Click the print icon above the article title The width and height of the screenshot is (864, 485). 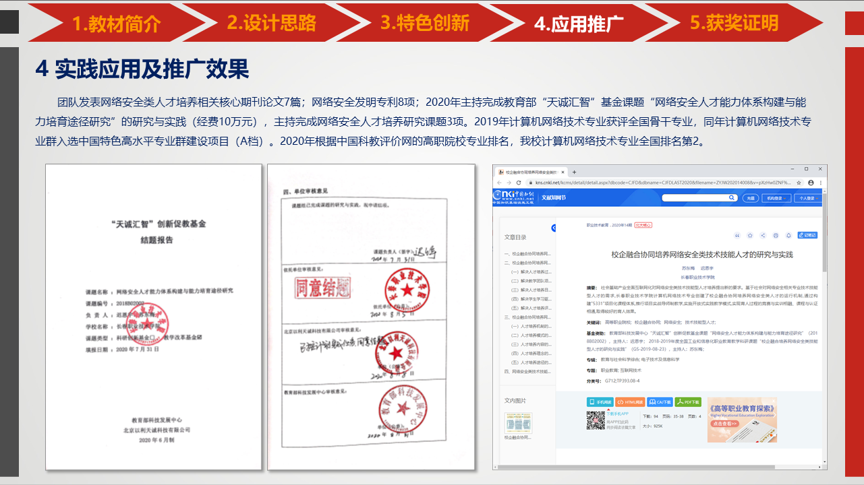pos(776,235)
